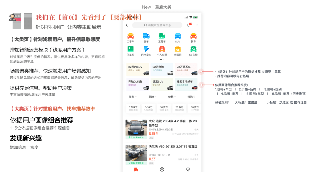Open the 全国购 shopping bag icon

(178, 49)
